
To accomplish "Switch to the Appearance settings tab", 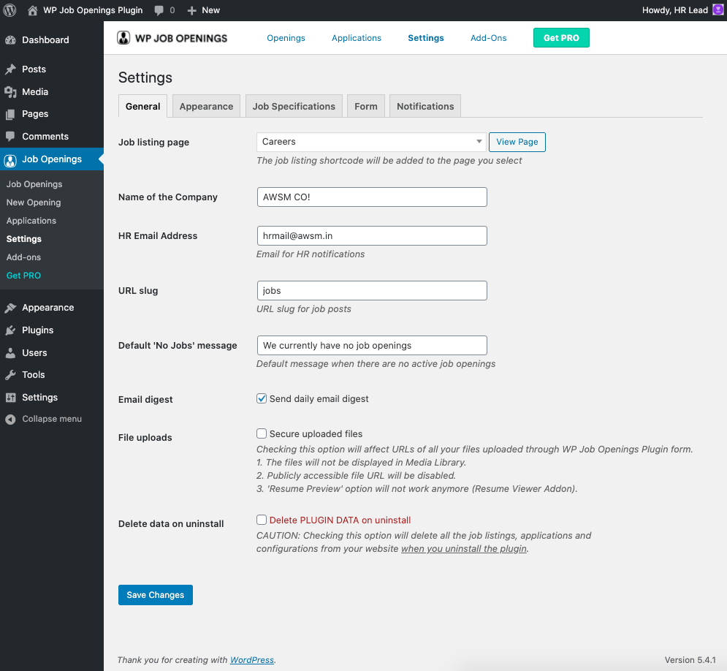I will 206,106.
